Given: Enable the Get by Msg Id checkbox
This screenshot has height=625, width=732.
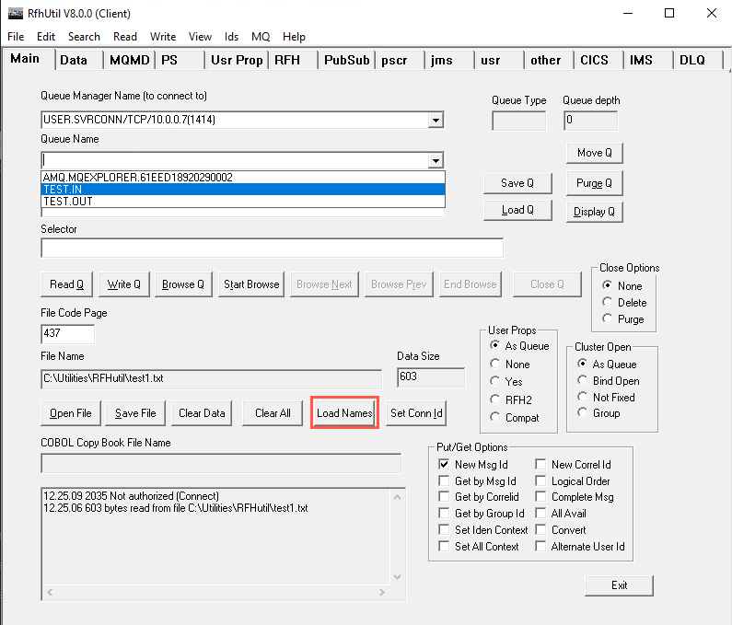Looking at the screenshot, I should [x=444, y=480].
